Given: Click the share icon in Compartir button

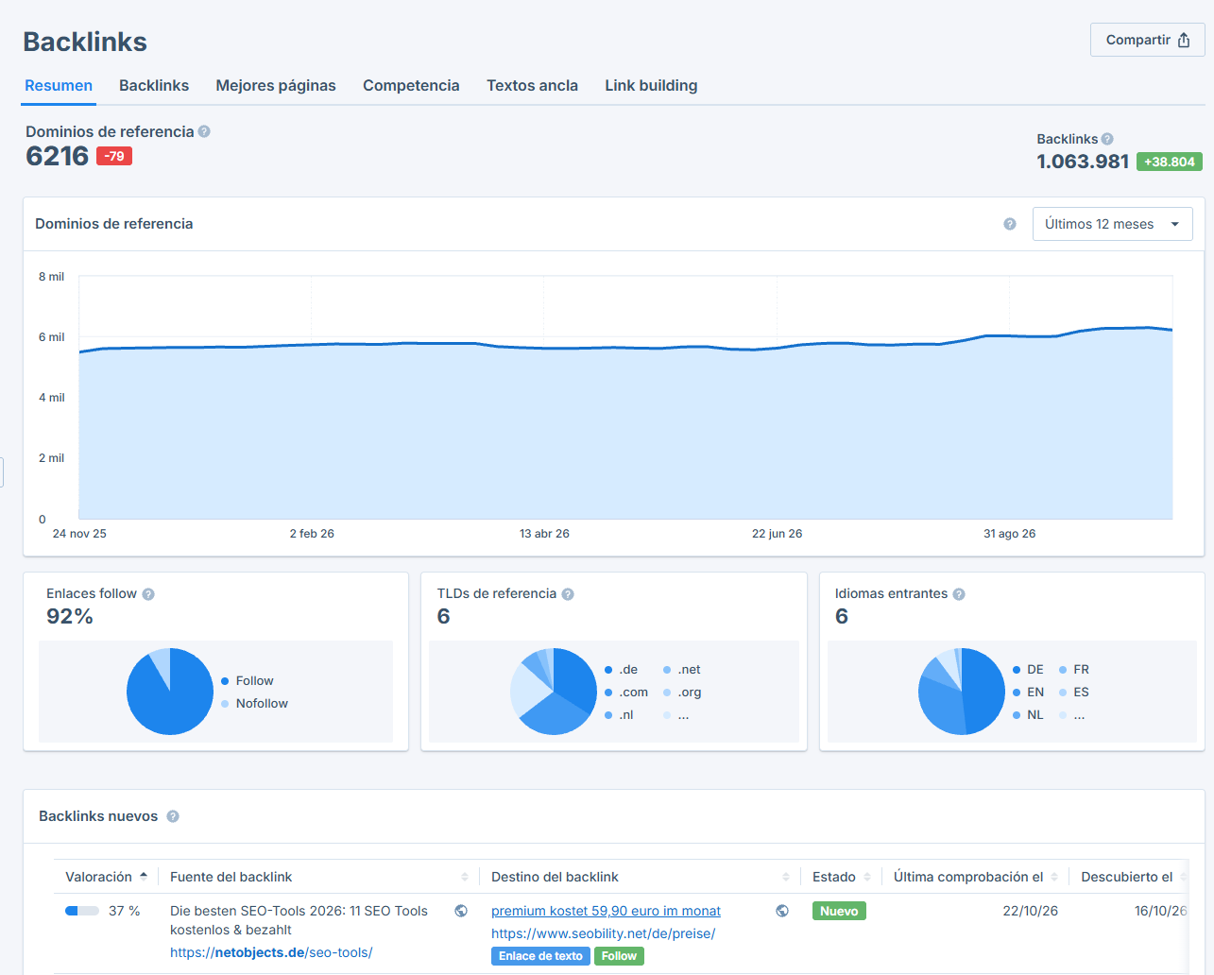Looking at the screenshot, I should (1184, 40).
